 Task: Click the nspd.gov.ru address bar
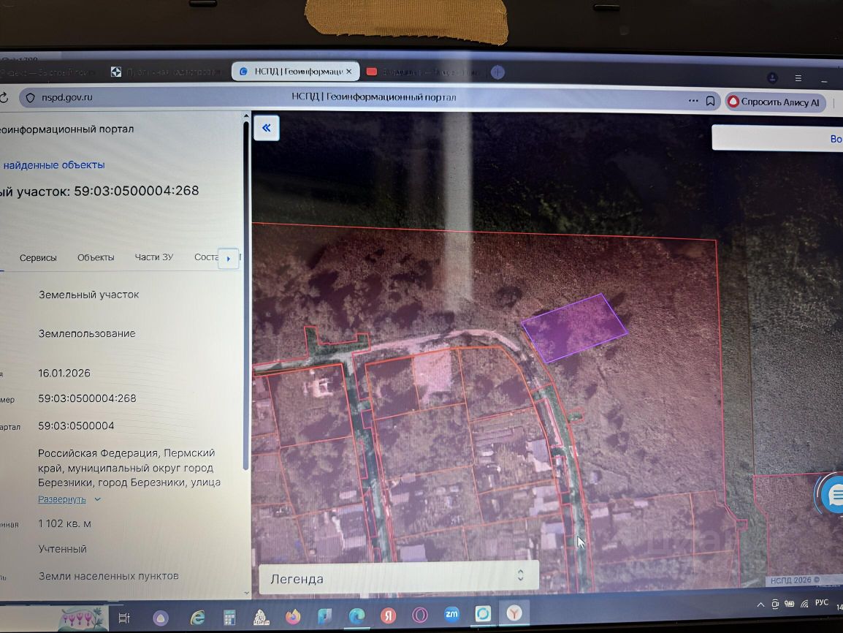click(x=67, y=97)
